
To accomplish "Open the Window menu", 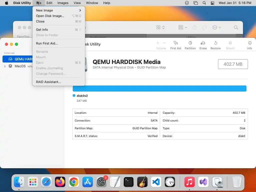I will click(x=92, y=3).
